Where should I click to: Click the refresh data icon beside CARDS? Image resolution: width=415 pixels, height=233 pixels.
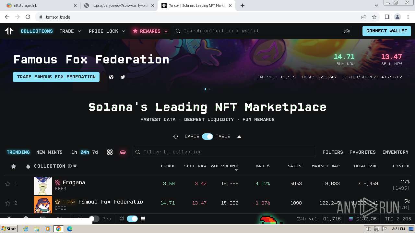pyautogui.click(x=176, y=137)
